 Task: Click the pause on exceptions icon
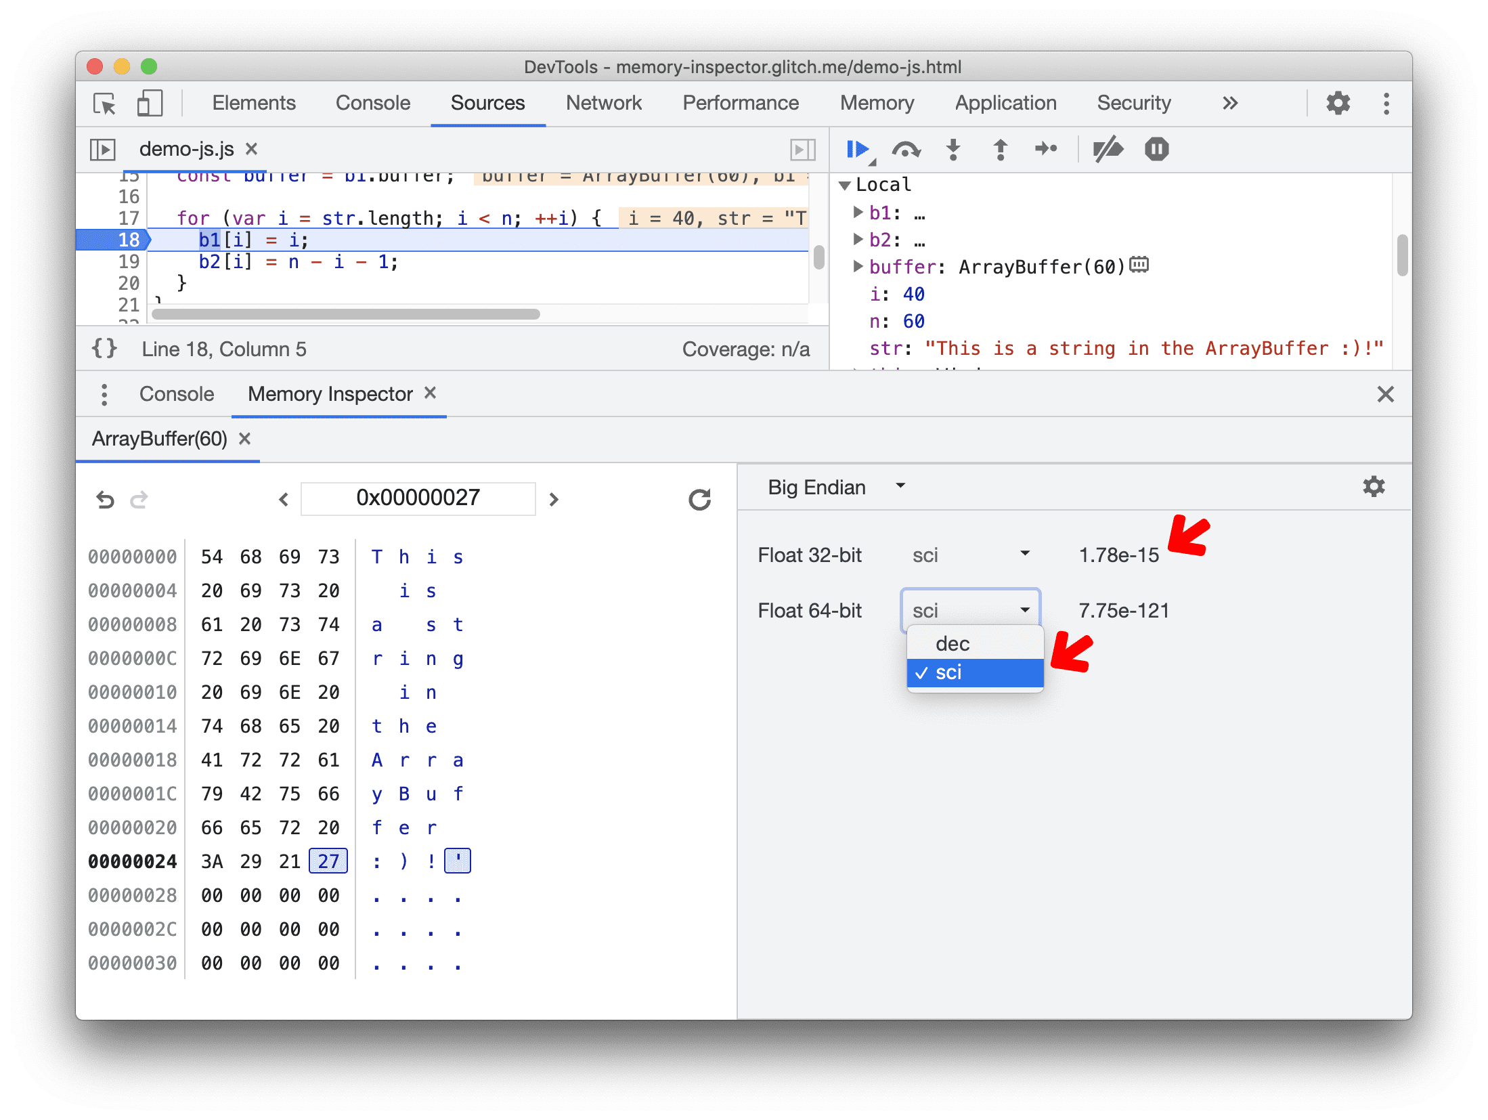(1158, 150)
